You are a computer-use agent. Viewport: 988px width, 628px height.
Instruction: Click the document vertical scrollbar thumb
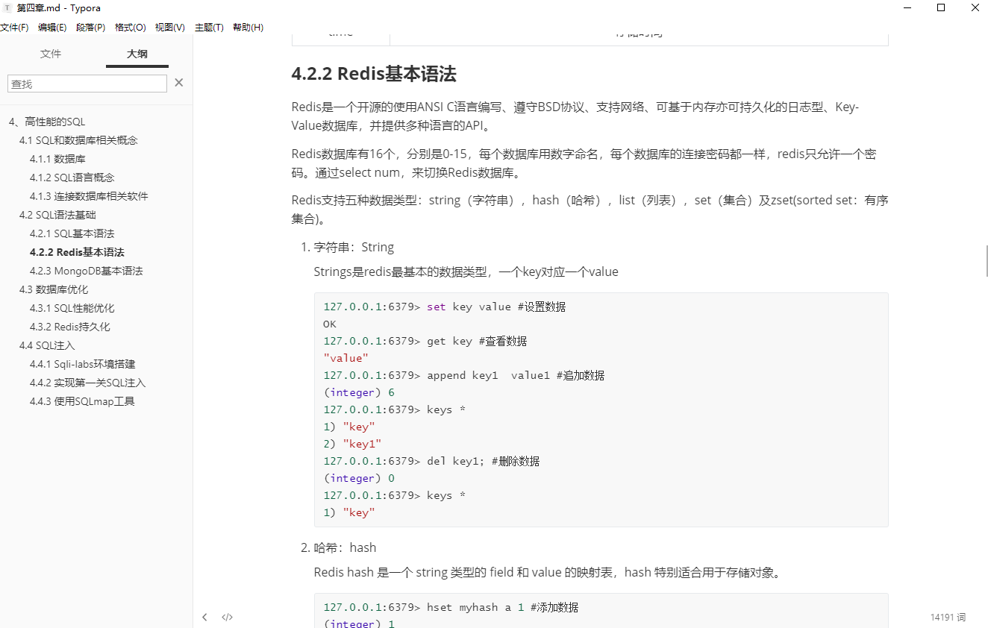pos(987,261)
